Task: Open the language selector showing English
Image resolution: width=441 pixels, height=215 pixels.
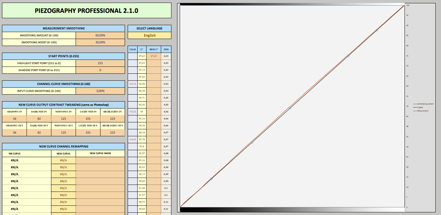Action: click(150, 35)
